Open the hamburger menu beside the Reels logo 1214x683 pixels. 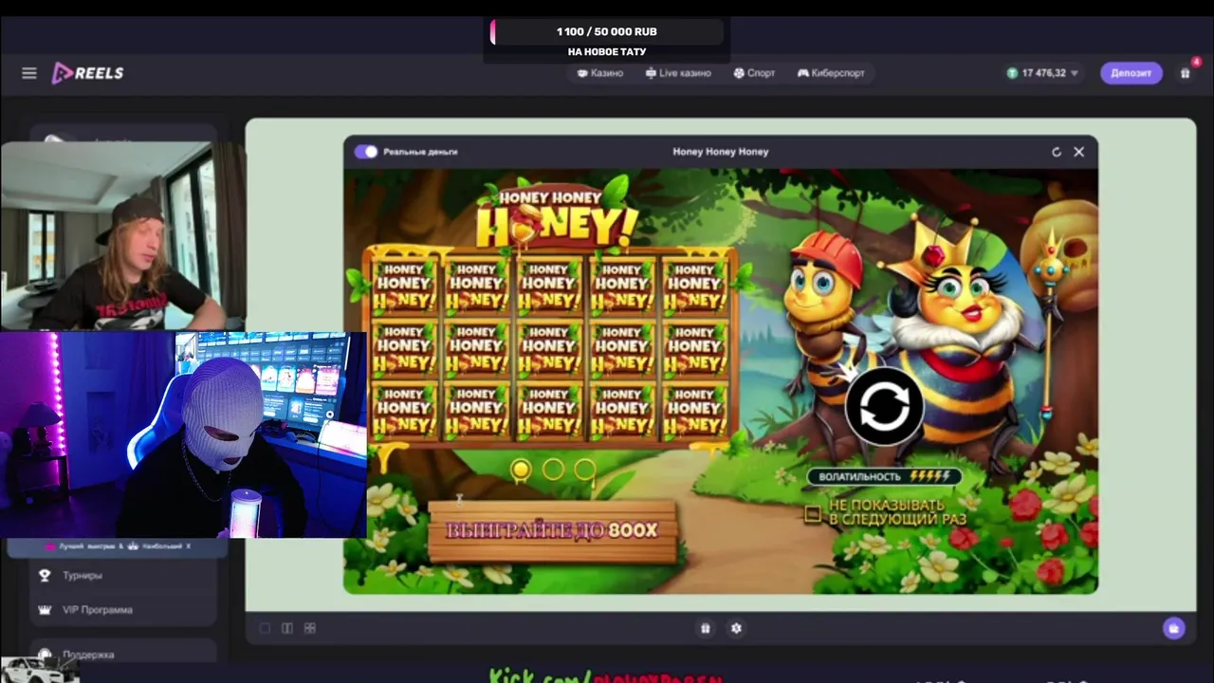tap(29, 73)
